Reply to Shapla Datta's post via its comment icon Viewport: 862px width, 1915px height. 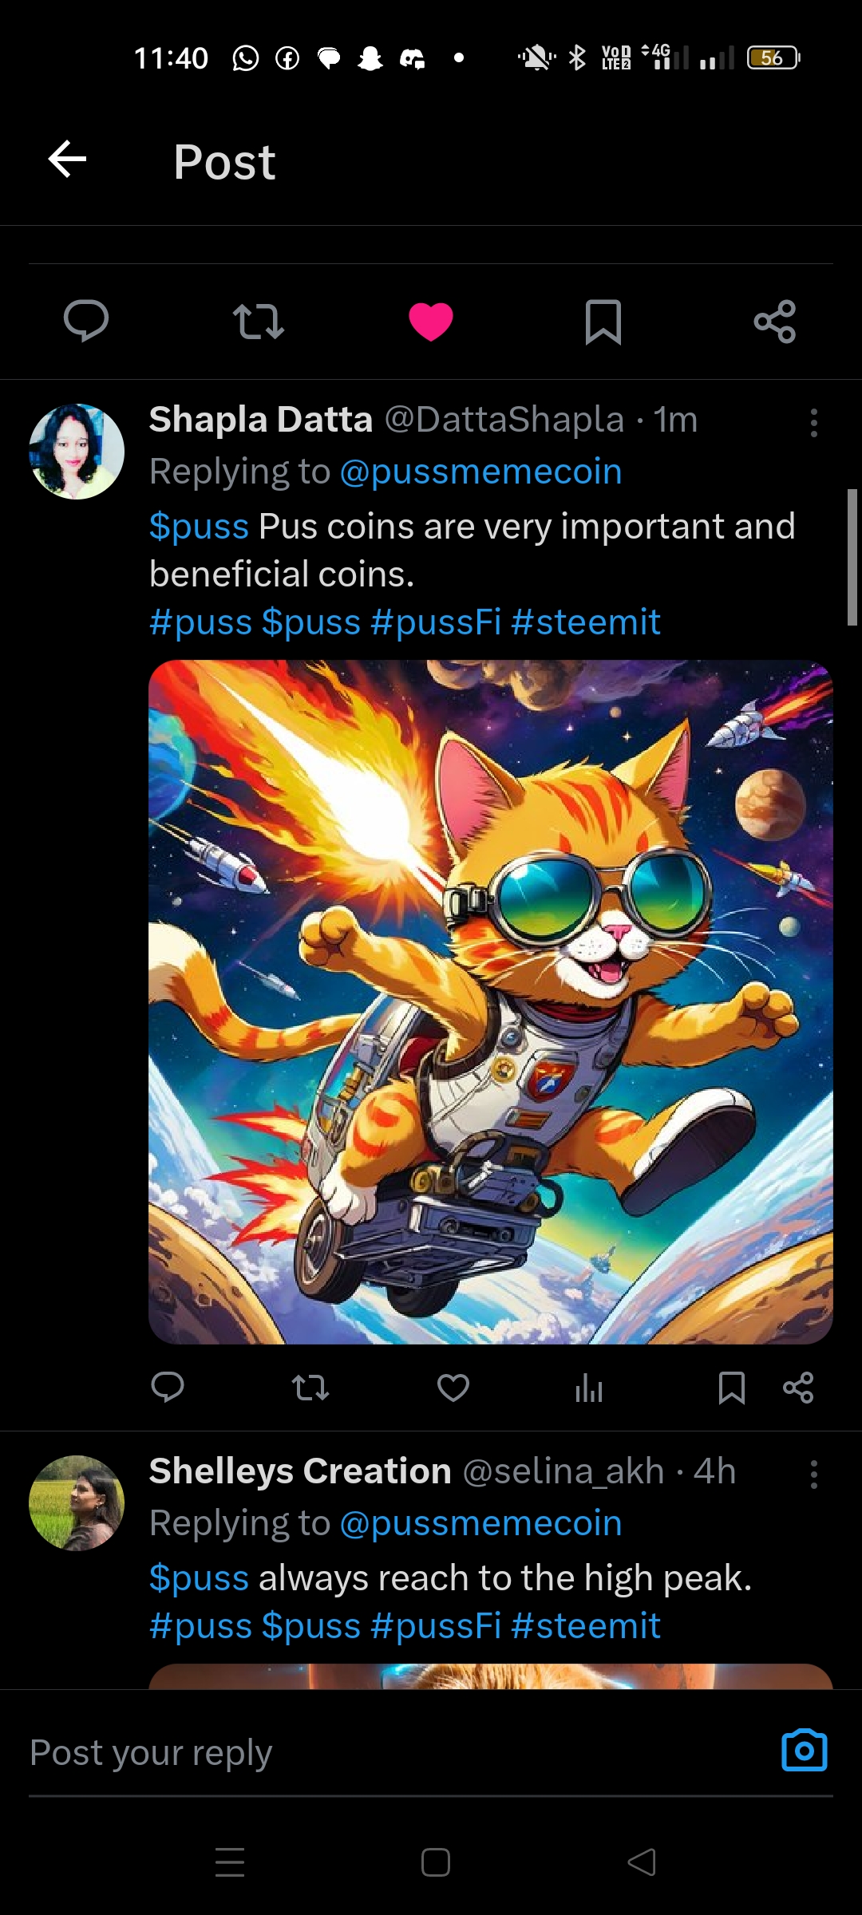pos(168,1388)
